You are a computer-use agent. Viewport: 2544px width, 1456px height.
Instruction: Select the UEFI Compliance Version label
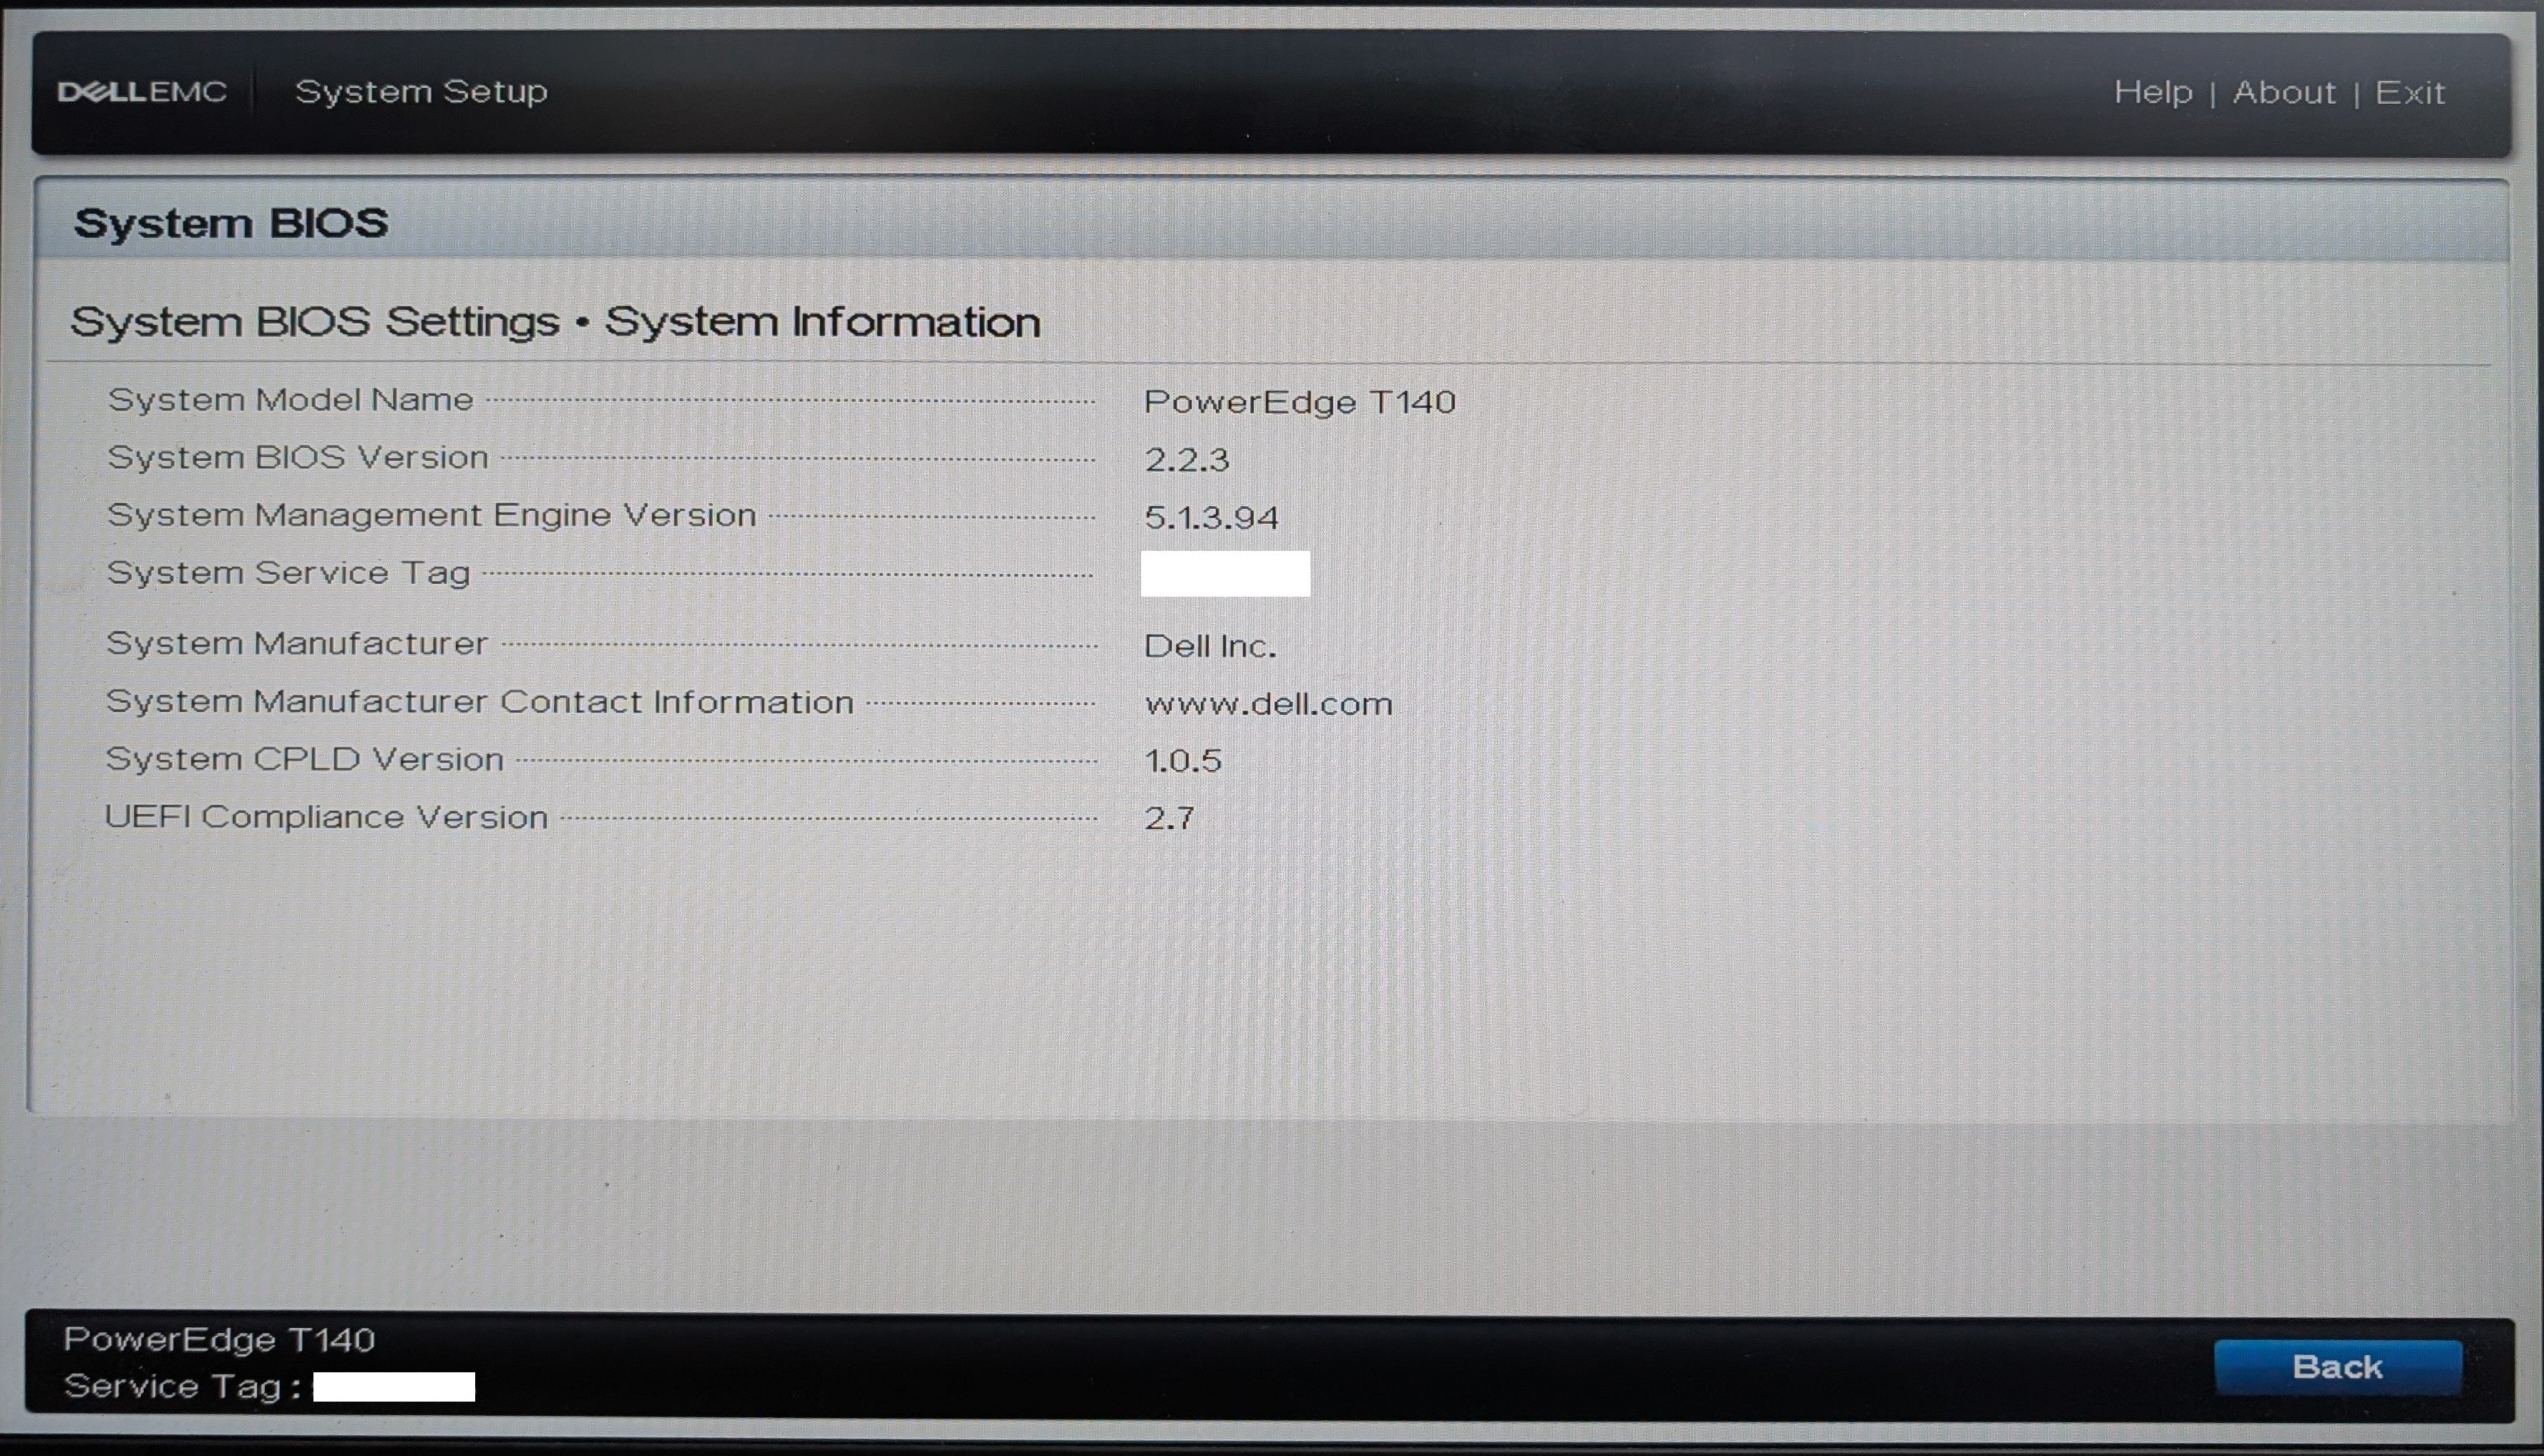326,817
